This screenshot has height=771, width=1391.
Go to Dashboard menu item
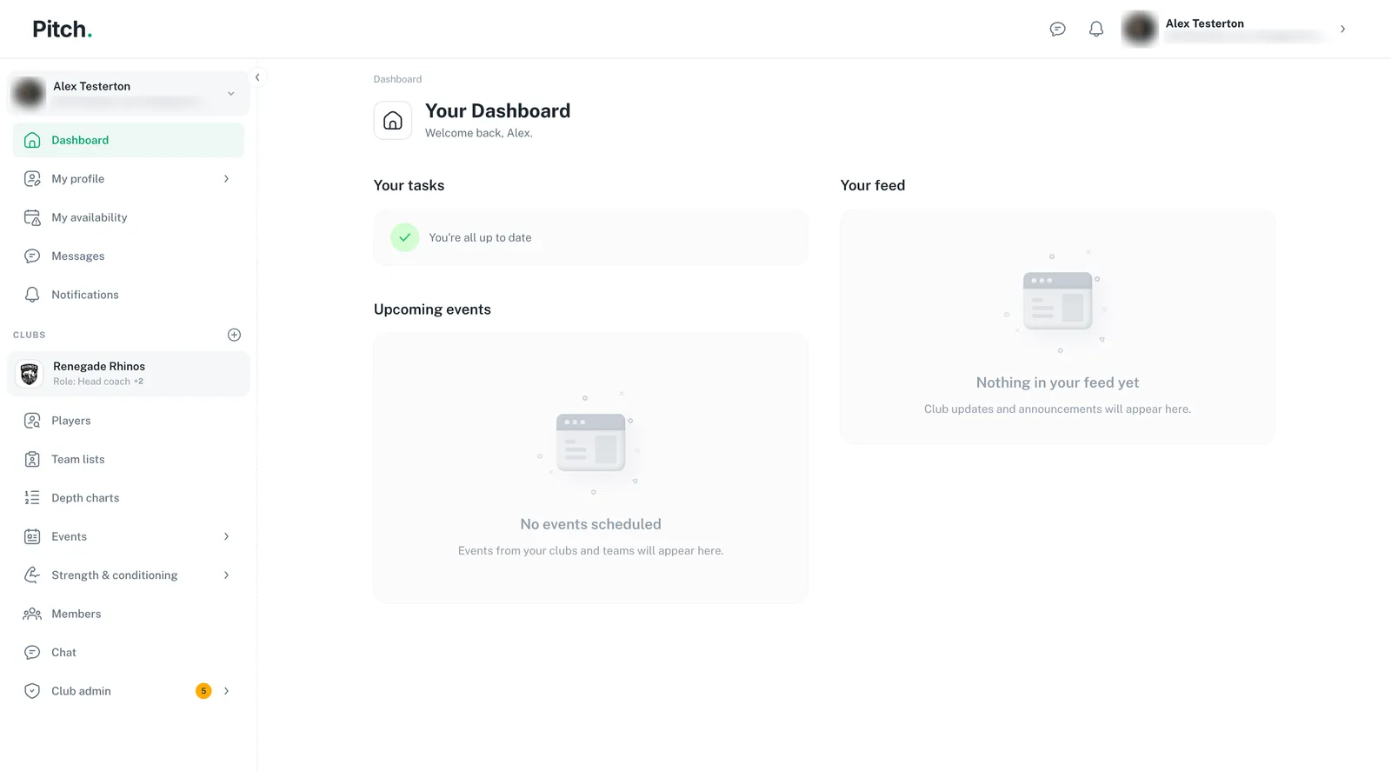tap(128, 140)
